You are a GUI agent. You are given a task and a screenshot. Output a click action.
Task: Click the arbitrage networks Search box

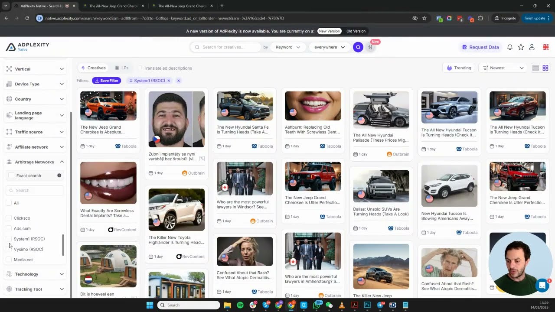point(35,190)
